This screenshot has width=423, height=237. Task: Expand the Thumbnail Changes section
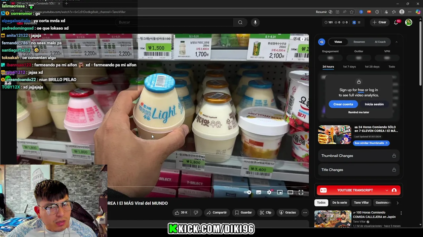click(359, 156)
